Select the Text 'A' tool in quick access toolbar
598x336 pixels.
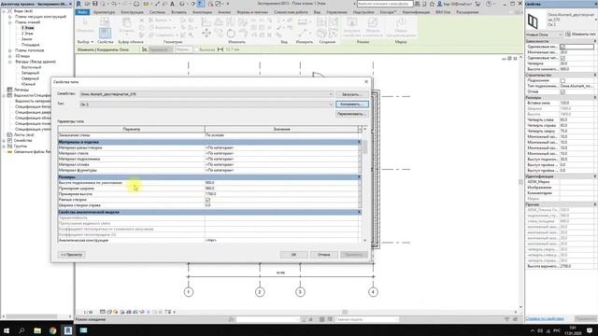click(x=172, y=4)
